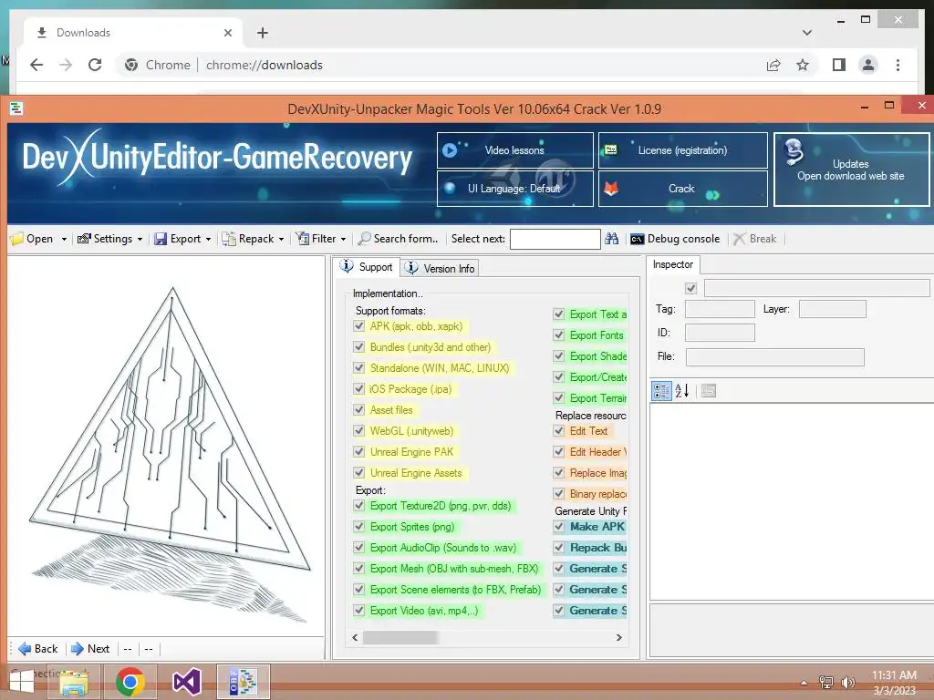Open Chrome profile avatar

[868, 65]
